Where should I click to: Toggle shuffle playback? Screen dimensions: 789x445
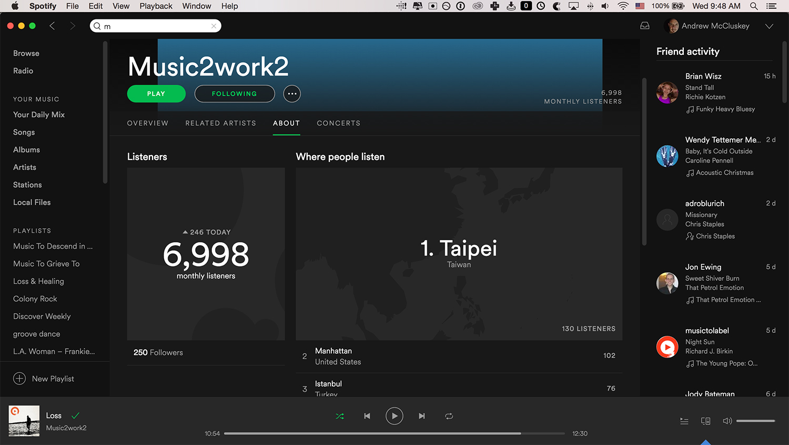coord(340,416)
